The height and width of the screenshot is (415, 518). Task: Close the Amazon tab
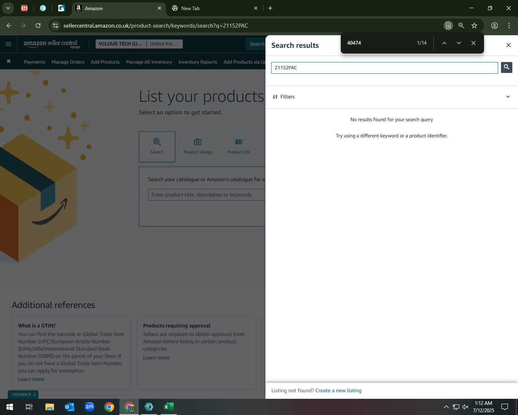coord(159,8)
